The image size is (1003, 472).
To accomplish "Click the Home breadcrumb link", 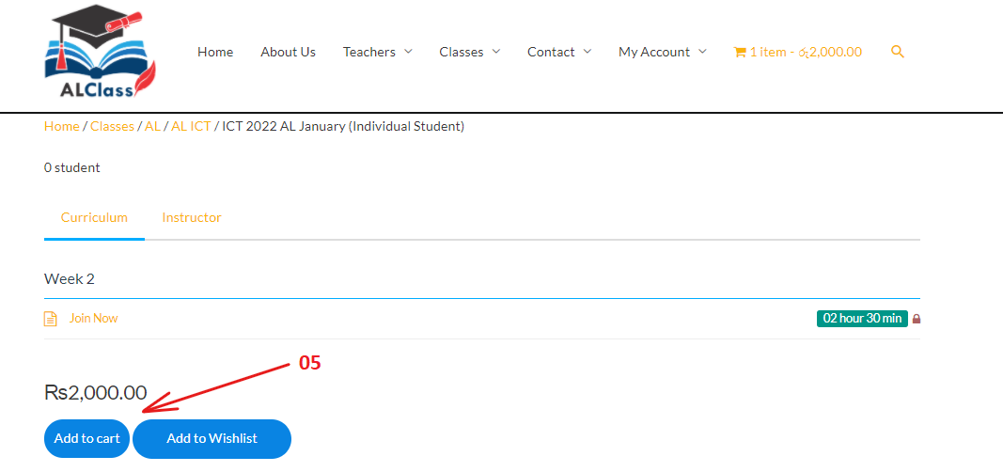I will pos(61,126).
